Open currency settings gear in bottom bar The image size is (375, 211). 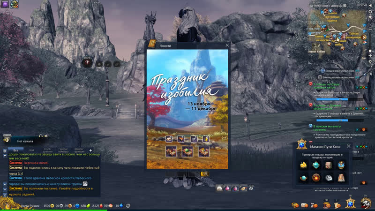click(x=128, y=206)
